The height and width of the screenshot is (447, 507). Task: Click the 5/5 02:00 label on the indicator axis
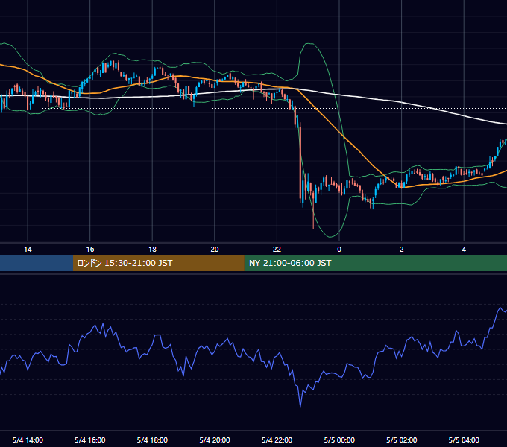[x=402, y=440]
